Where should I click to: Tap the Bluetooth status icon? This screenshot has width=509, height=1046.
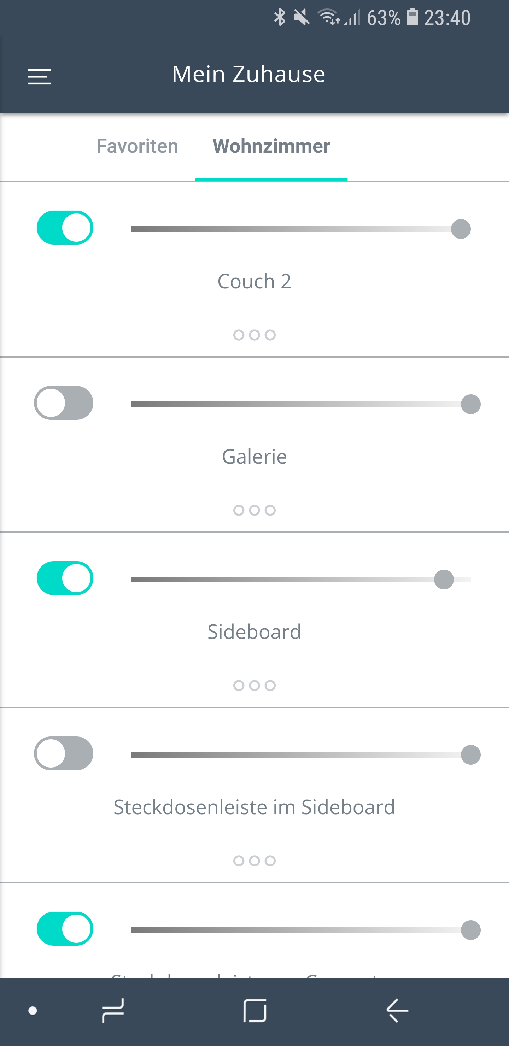pos(280,17)
